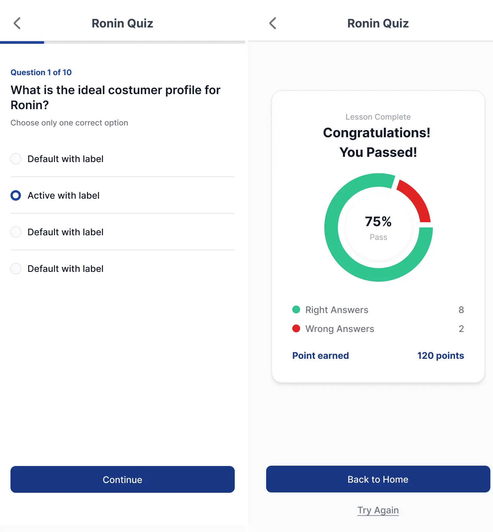Click the "Point earned" label
This screenshot has height=532, width=493.
(320, 356)
